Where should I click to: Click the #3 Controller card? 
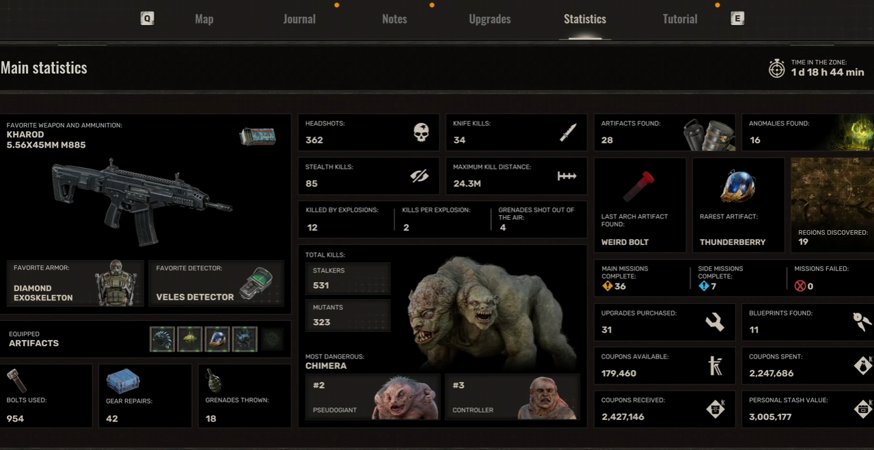512,396
